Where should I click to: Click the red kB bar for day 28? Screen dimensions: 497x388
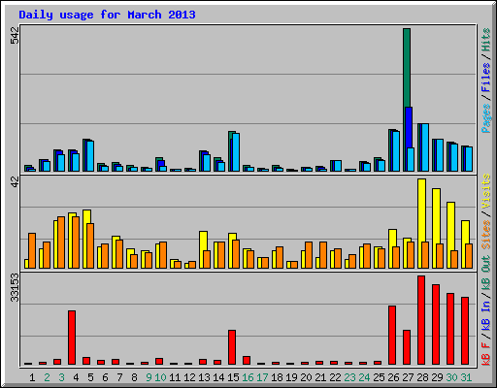click(x=421, y=320)
